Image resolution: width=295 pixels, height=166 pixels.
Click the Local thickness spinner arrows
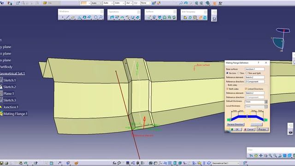tap(266, 107)
